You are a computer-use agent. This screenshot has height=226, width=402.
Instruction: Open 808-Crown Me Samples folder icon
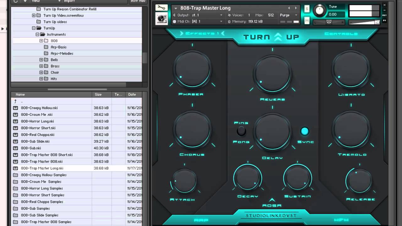point(15,182)
